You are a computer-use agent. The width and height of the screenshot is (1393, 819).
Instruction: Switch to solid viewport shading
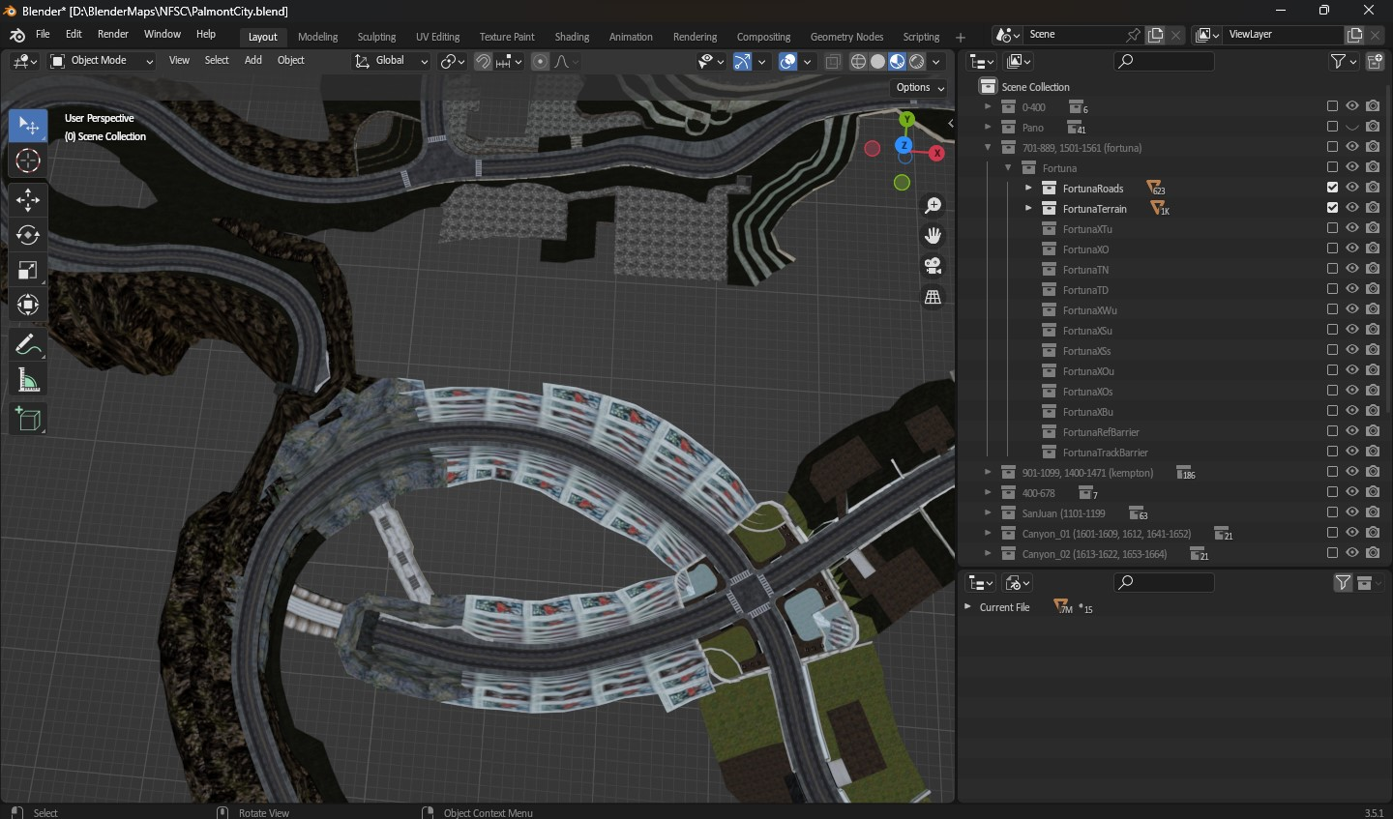tap(877, 61)
